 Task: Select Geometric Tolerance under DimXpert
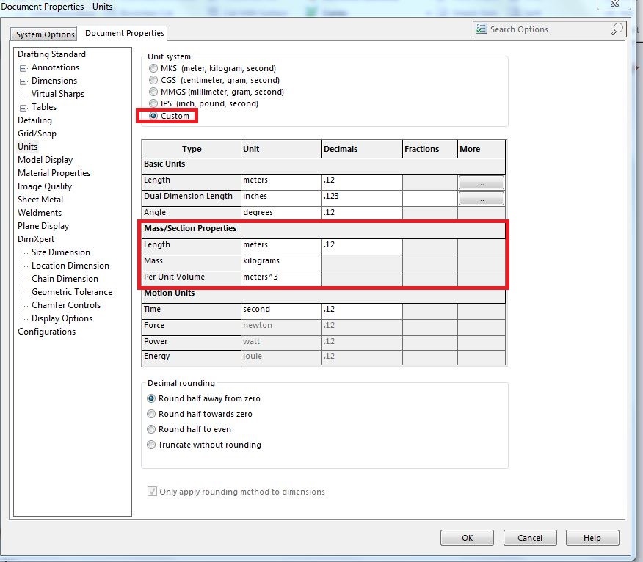pos(72,292)
